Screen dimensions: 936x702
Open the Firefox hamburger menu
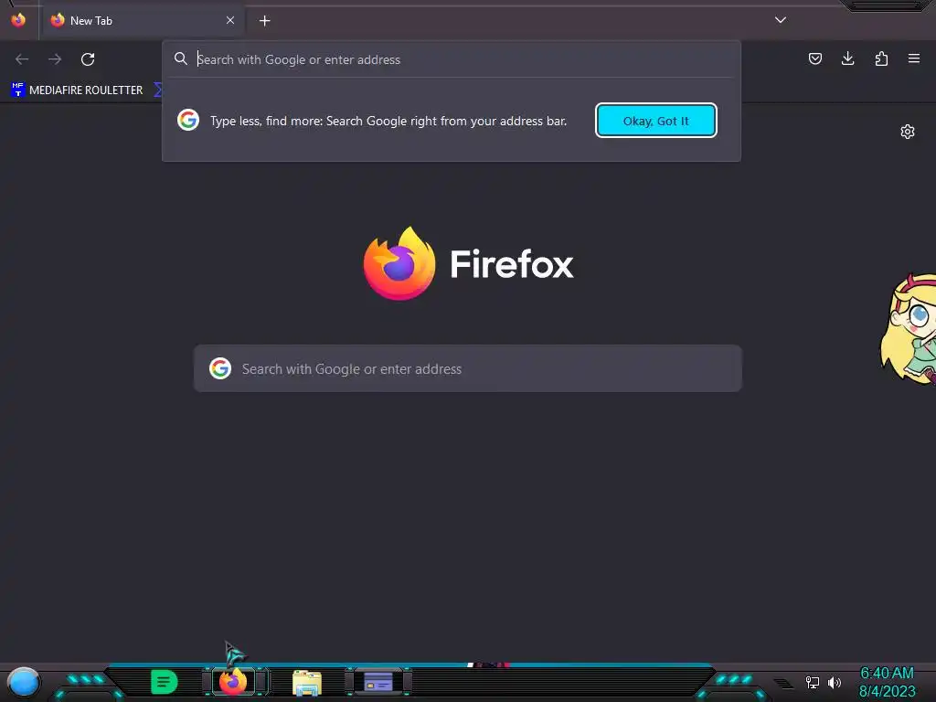coord(914,58)
